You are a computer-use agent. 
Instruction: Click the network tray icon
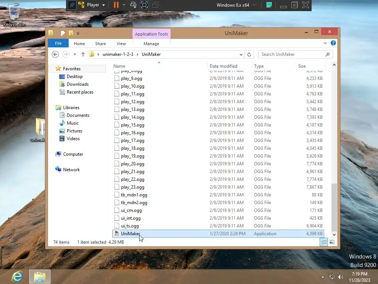[332, 277]
